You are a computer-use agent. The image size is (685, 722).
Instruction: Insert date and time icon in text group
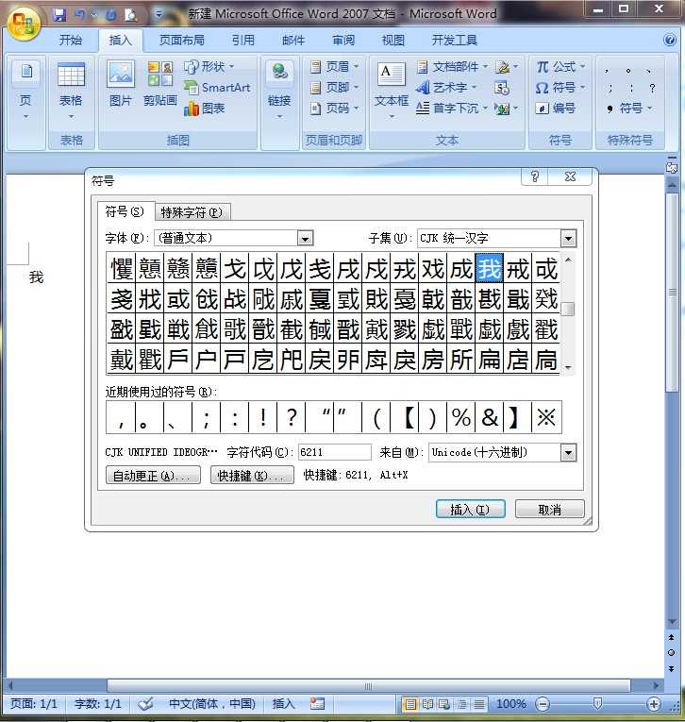coord(501,88)
